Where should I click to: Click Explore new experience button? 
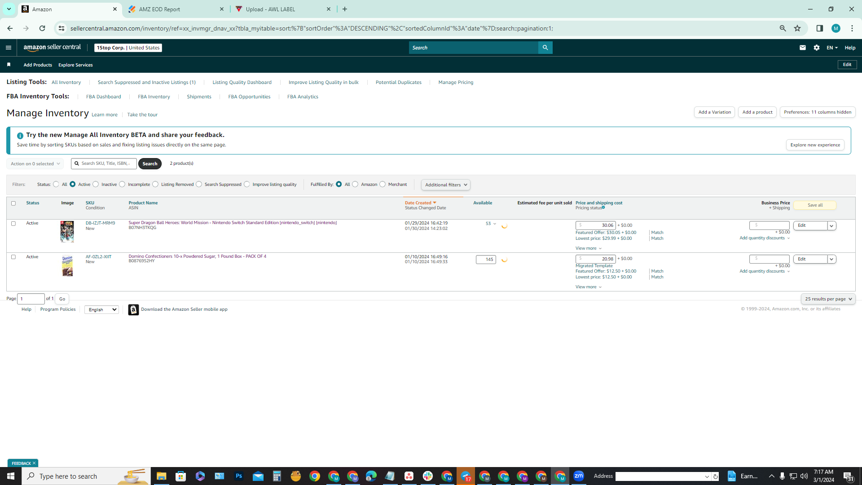(x=815, y=145)
